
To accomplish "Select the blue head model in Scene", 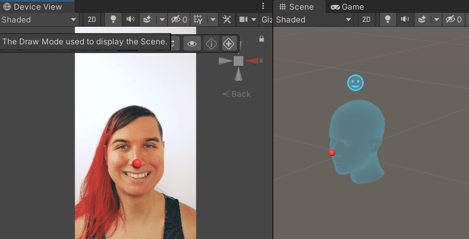I will pyautogui.click(x=358, y=142).
